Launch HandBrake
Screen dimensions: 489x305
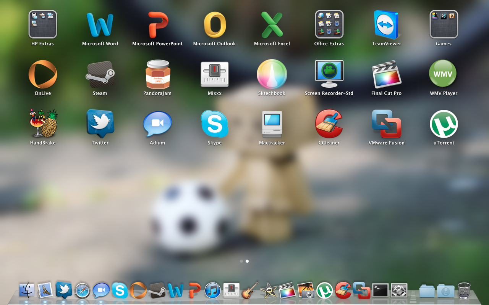(43, 124)
